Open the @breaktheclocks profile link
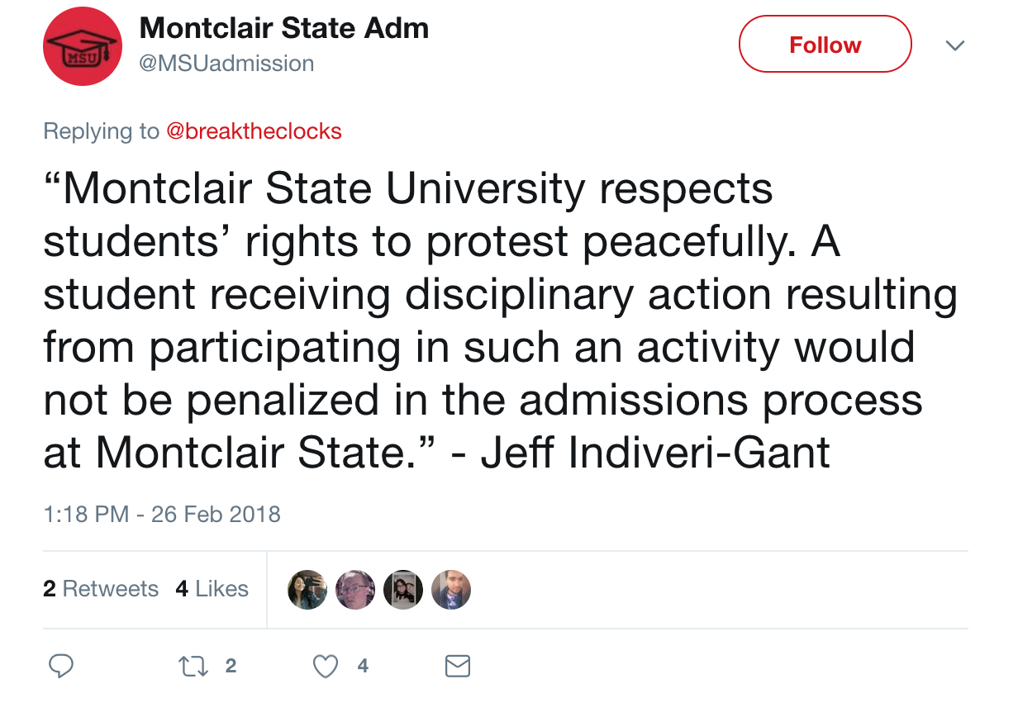 pyautogui.click(x=254, y=131)
